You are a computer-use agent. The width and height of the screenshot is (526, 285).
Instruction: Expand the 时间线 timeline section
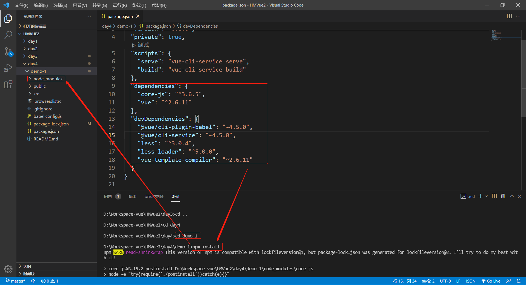pos(57,274)
